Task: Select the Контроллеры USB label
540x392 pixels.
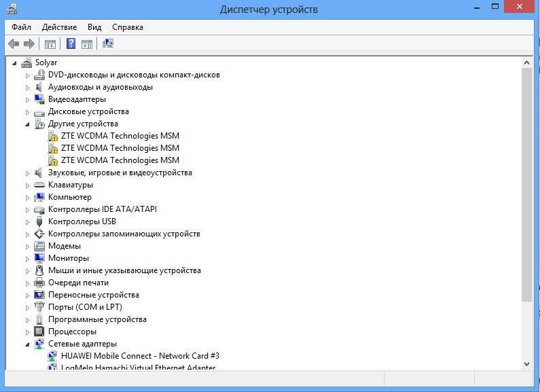Action: tap(82, 221)
